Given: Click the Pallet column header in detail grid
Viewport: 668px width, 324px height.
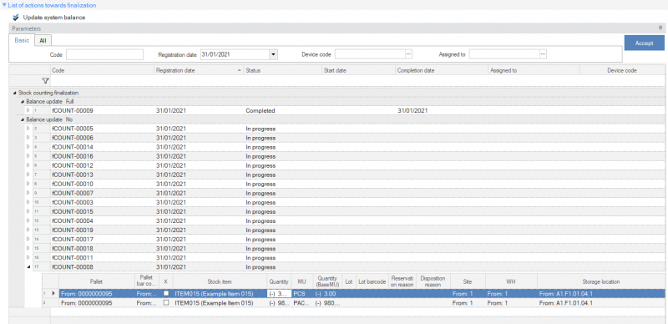Looking at the screenshot, I should [x=96, y=281].
